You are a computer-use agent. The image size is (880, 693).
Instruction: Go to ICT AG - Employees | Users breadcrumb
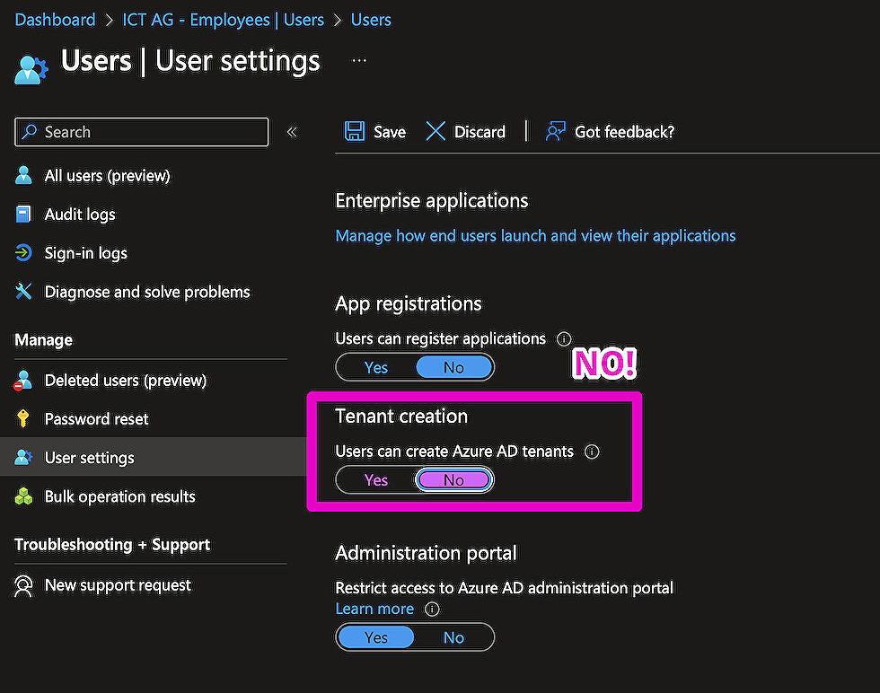[224, 20]
